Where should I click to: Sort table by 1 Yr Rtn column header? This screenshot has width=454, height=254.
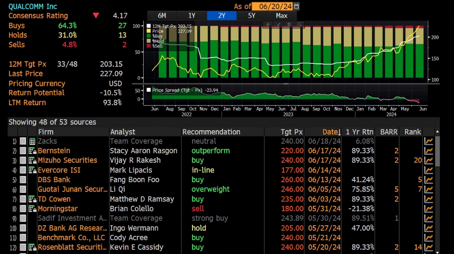(359, 132)
